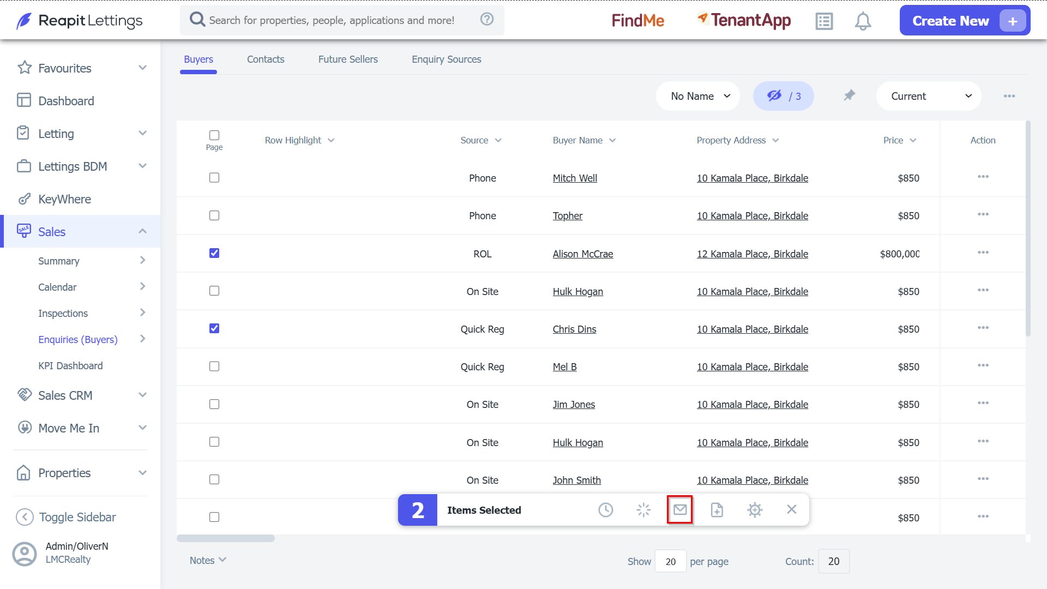Click the clock icon in selection bar
Screen dimensions: 1047x589
pyautogui.click(x=605, y=510)
